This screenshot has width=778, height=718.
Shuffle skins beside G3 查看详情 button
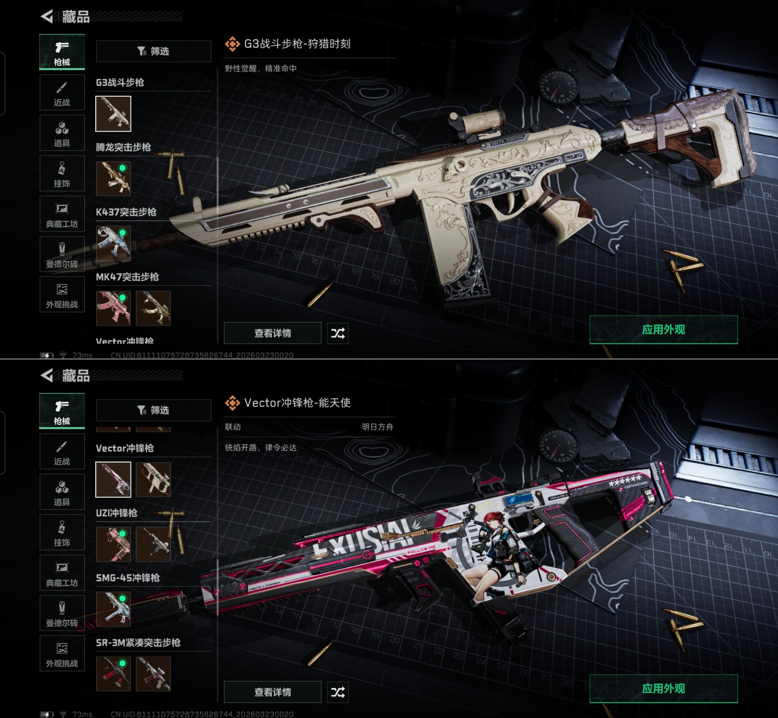click(338, 333)
